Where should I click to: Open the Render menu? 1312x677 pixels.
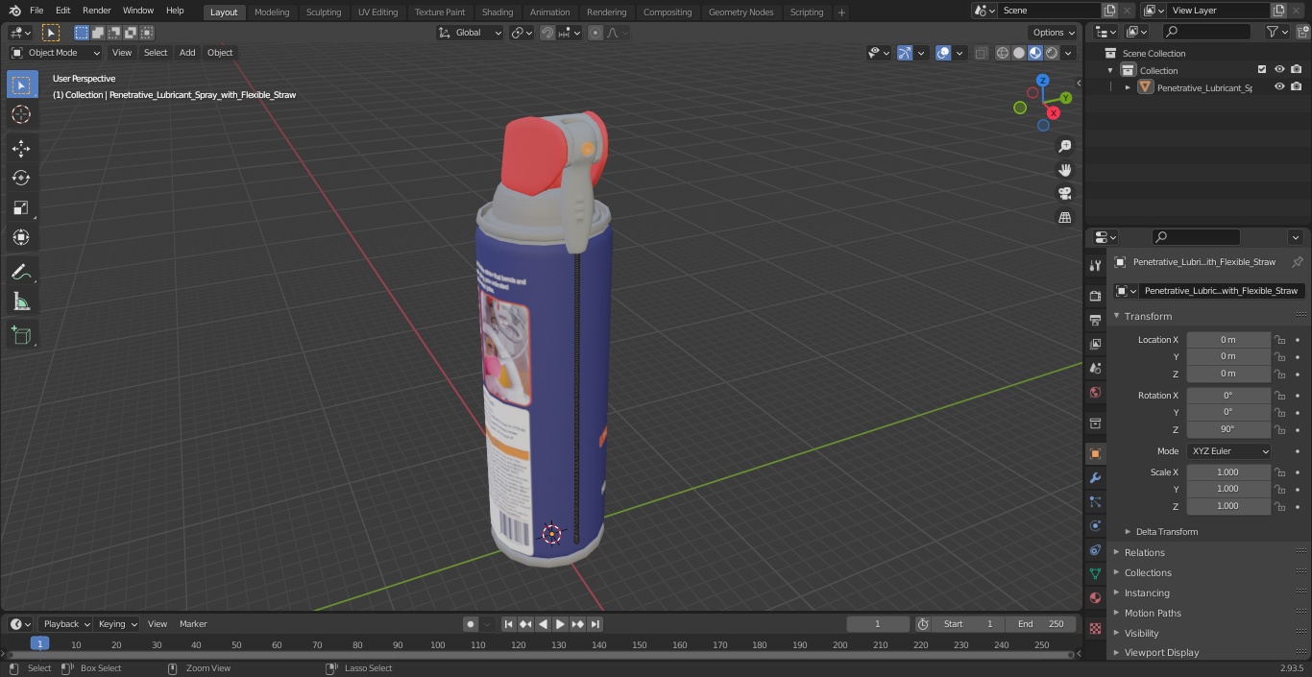(96, 11)
